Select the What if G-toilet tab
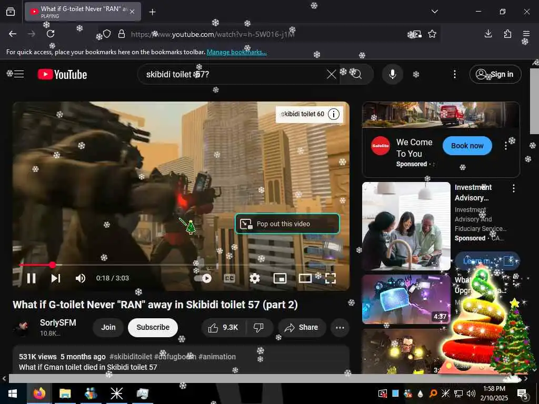The width and height of the screenshot is (539, 404). 83,12
